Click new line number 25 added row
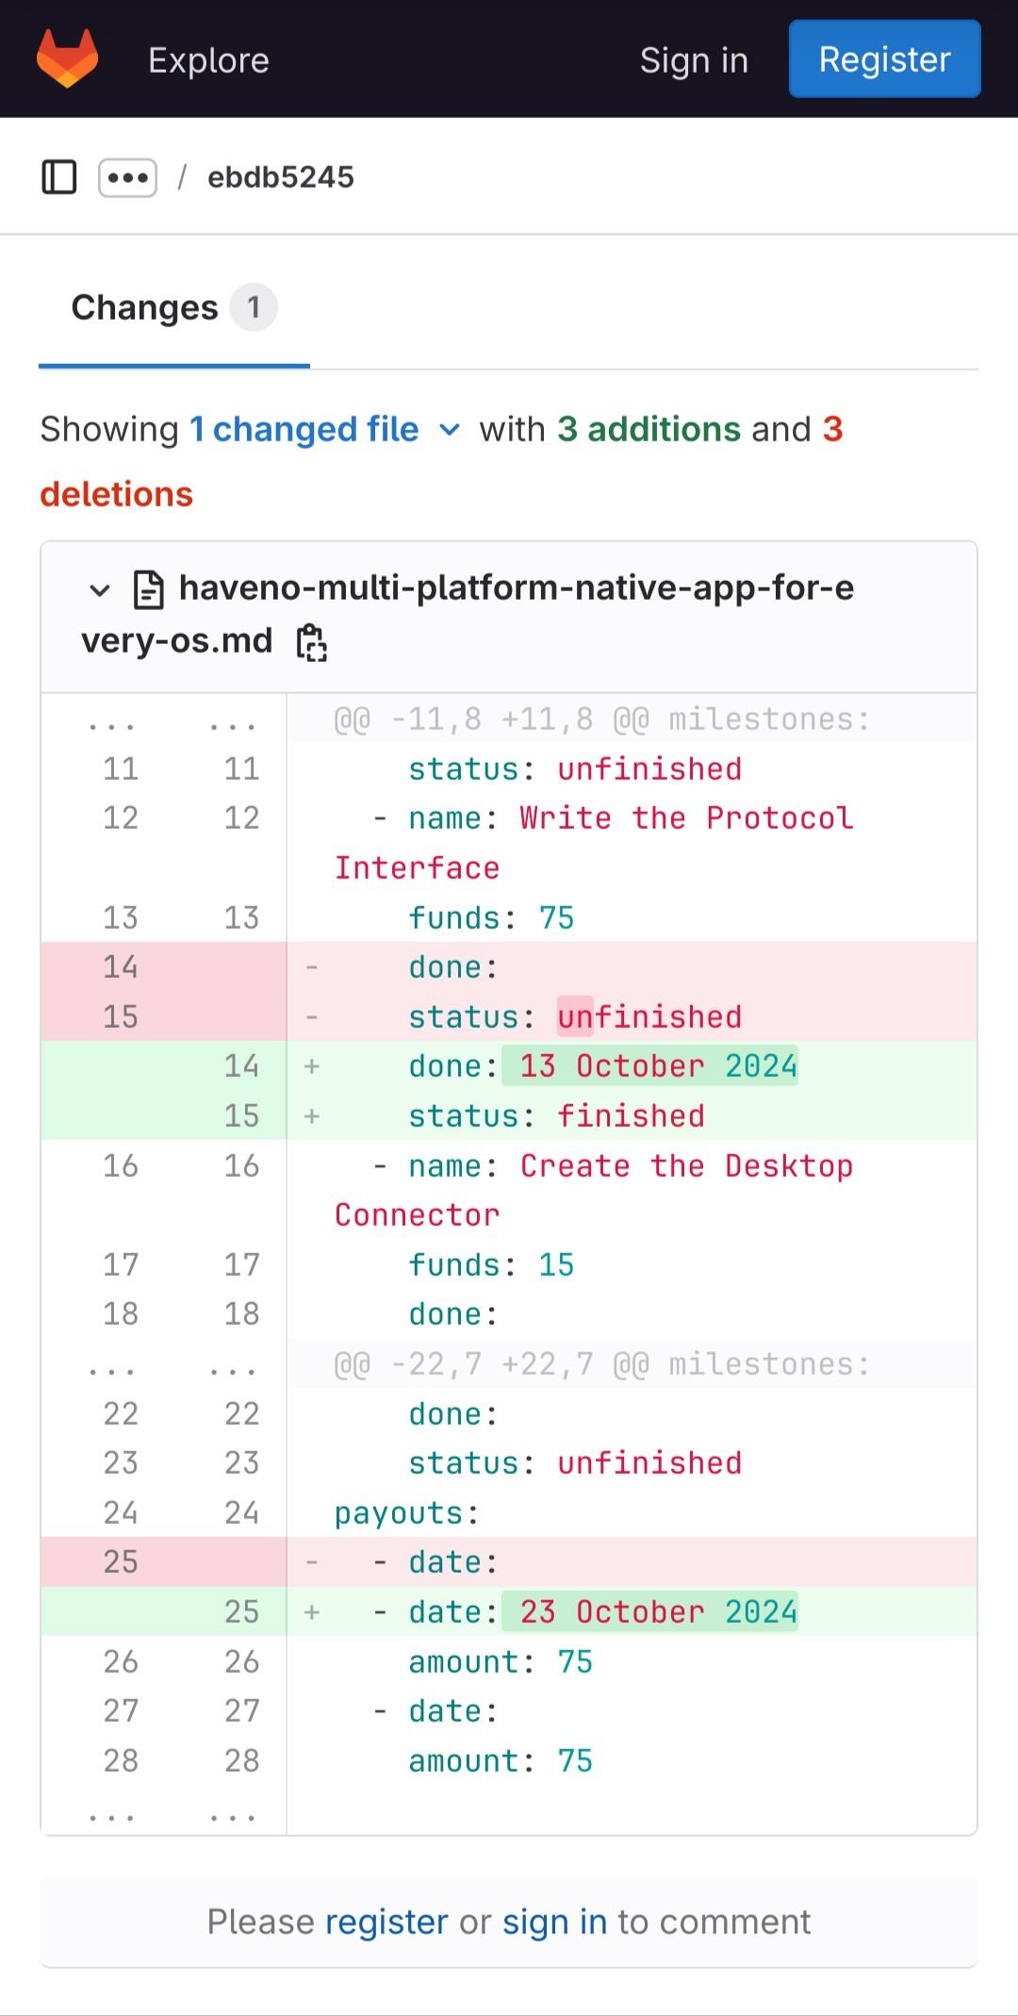This screenshot has width=1018, height=2016. pos(241,1612)
